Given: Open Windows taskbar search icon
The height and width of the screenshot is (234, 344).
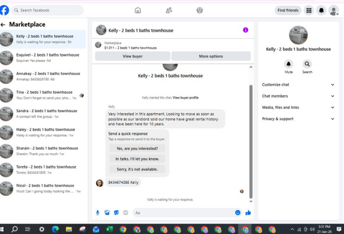Looking at the screenshot, I should [14, 230].
